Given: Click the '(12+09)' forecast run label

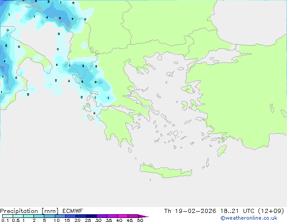Looking at the screenshot, I should tap(271, 211).
